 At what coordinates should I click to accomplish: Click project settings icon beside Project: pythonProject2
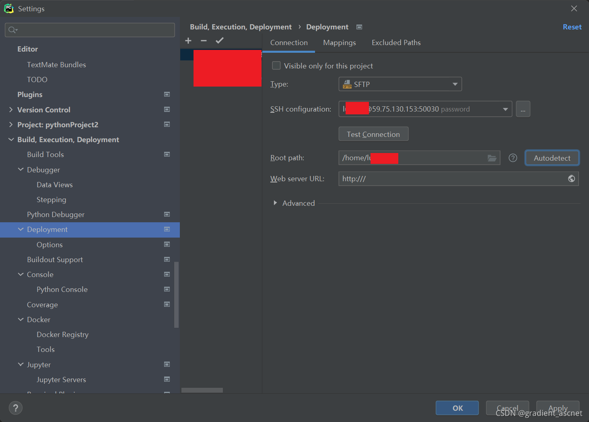[x=167, y=124]
